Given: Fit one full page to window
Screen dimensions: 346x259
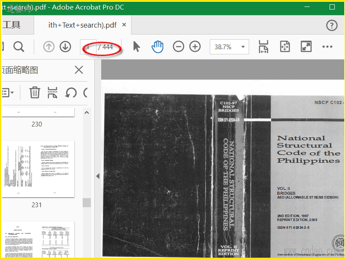Looking at the screenshot, I should [285, 47].
